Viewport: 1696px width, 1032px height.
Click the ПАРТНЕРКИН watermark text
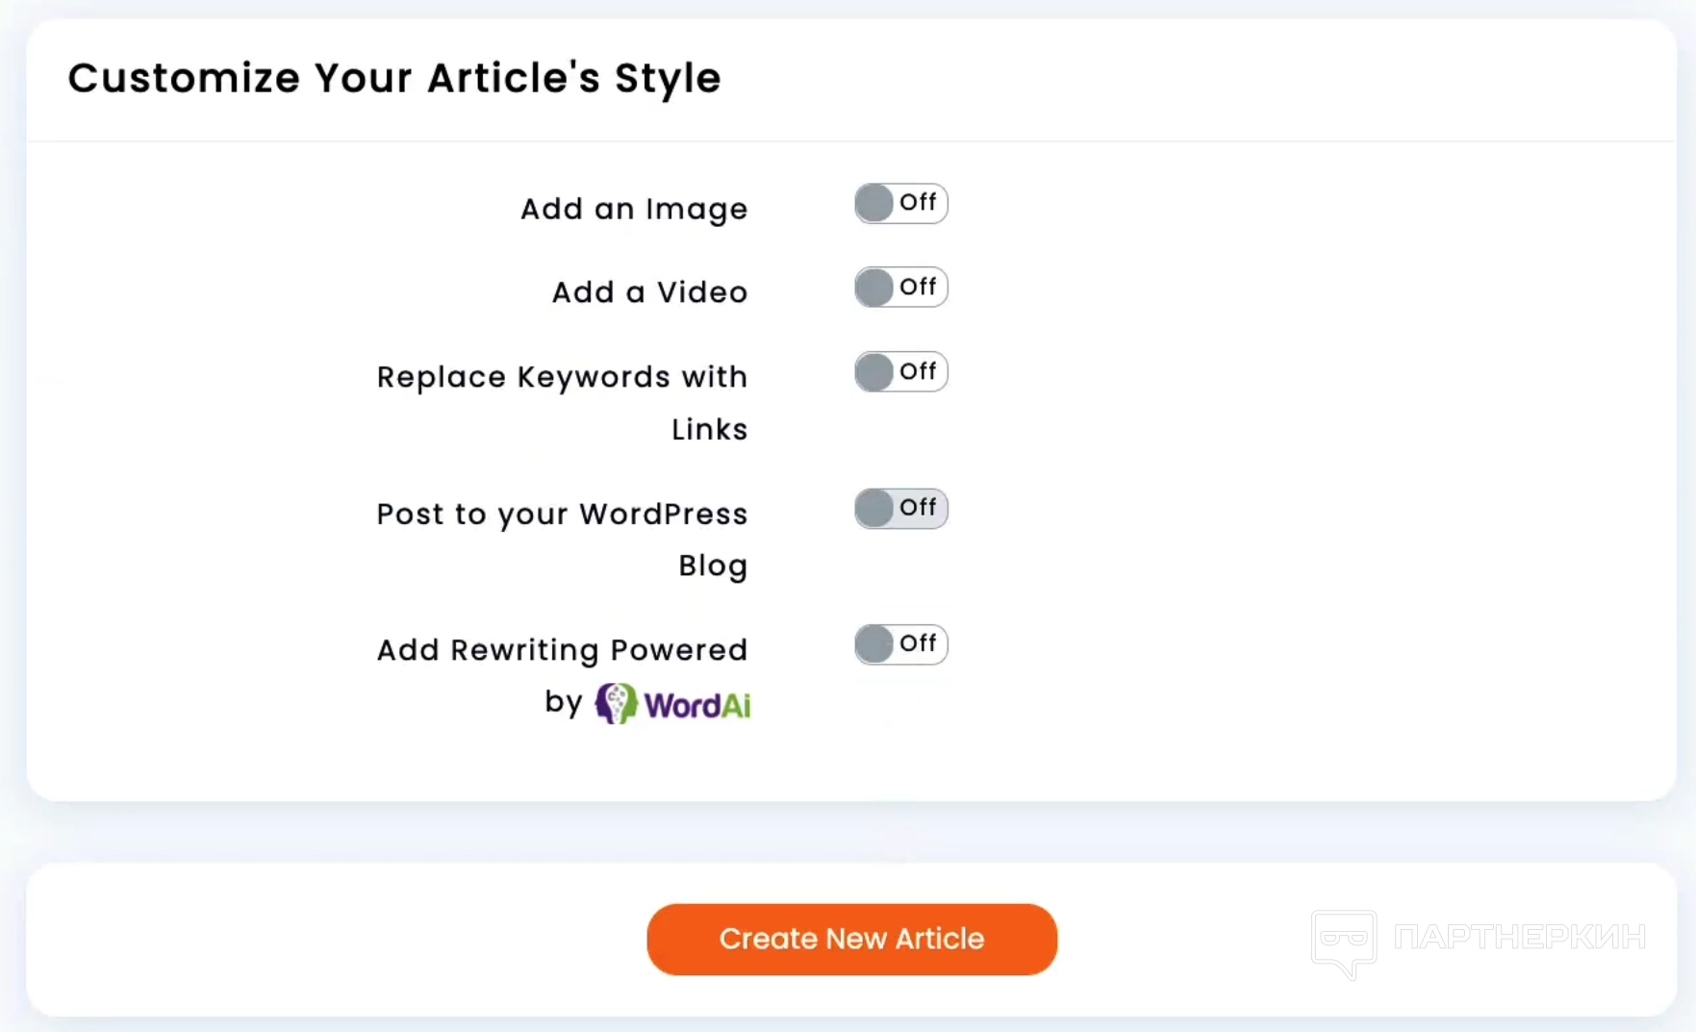1520,937
